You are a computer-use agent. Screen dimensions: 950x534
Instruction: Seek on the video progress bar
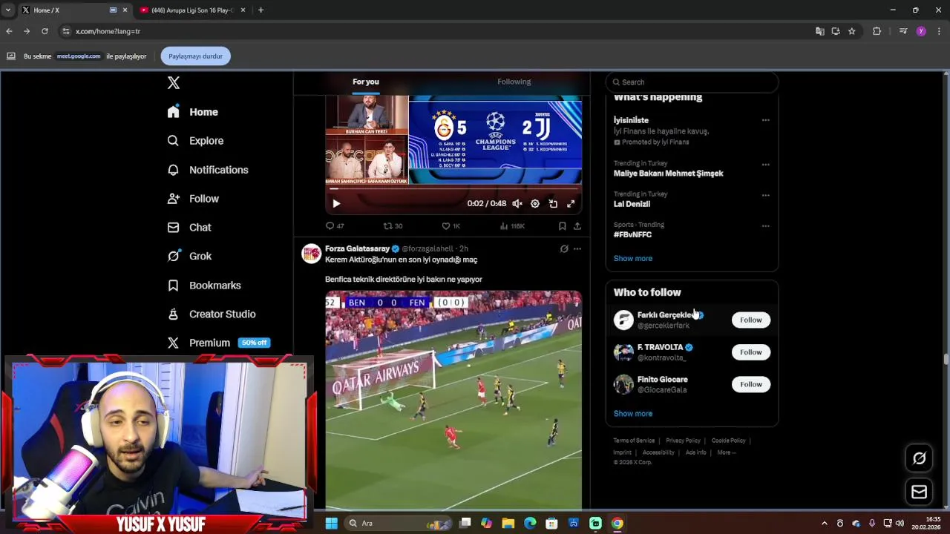click(453, 189)
